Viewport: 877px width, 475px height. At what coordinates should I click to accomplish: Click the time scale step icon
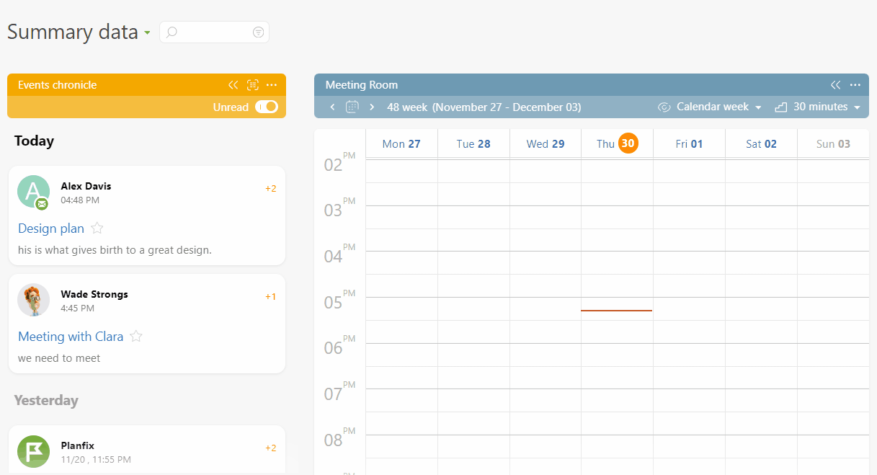pos(781,107)
